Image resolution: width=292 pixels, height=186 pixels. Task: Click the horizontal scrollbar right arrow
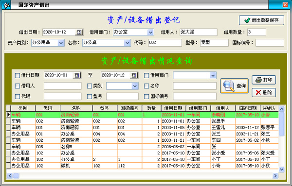[x=275, y=176]
